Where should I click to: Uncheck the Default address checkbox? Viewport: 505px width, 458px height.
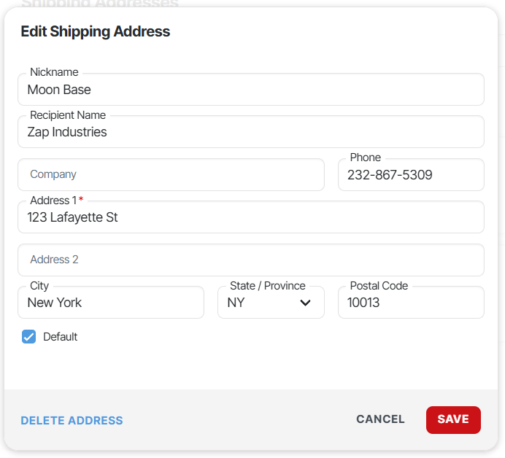coord(29,337)
